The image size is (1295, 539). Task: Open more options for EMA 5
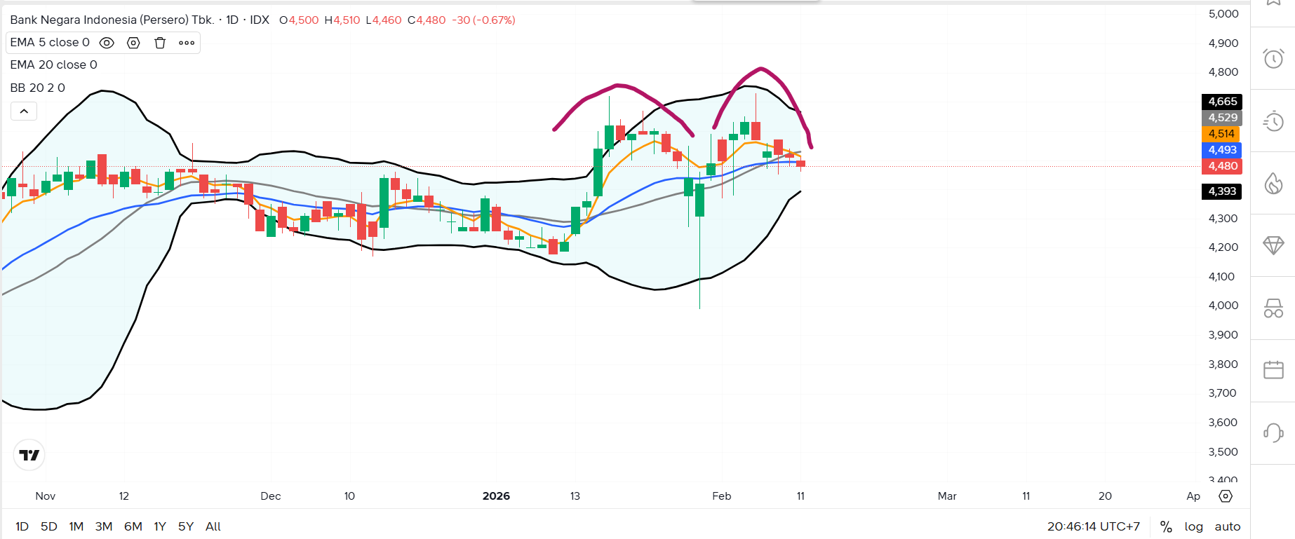187,43
